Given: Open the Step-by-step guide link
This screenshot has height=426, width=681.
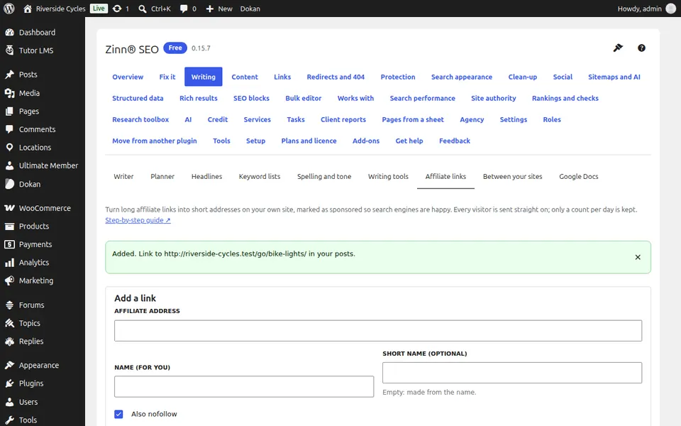Looking at the screenshot, I should [x=138, y=220].
